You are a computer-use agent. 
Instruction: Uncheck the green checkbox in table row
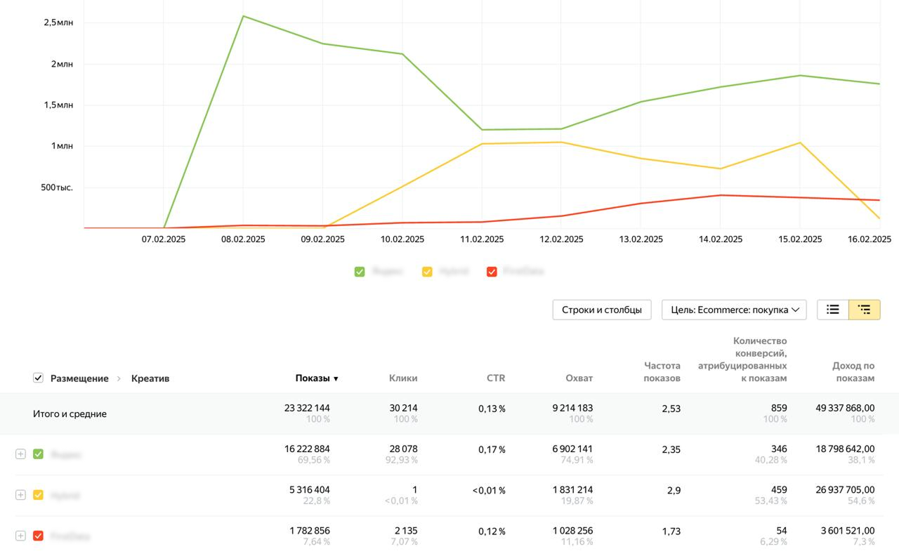point(39,454)
